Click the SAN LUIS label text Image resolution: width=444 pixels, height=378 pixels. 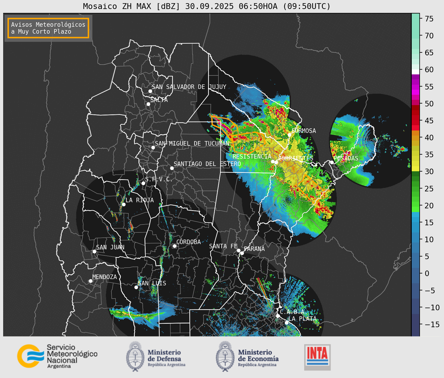tap(152, 283)
